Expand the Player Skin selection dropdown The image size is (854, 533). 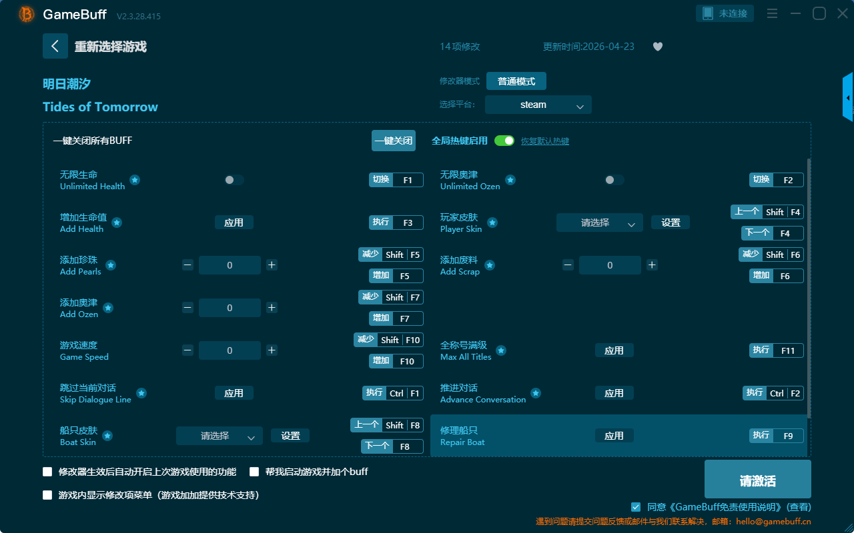(600, 223)
